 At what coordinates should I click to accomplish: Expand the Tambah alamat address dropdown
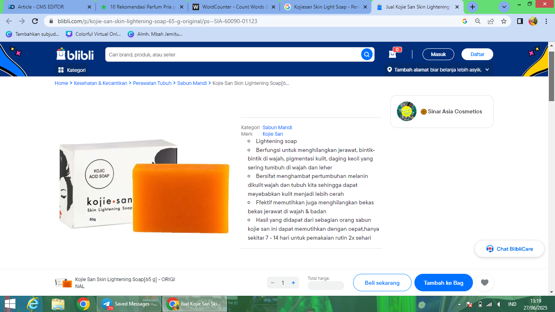click(439, 70)
